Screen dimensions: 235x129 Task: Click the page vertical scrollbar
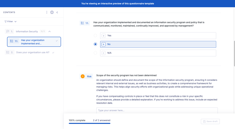(234, 54)
